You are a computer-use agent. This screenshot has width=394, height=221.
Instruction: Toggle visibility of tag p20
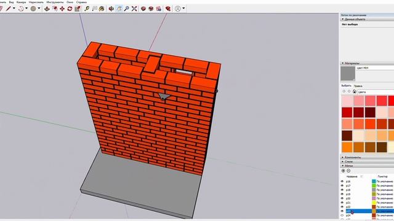tap(342, 198)
